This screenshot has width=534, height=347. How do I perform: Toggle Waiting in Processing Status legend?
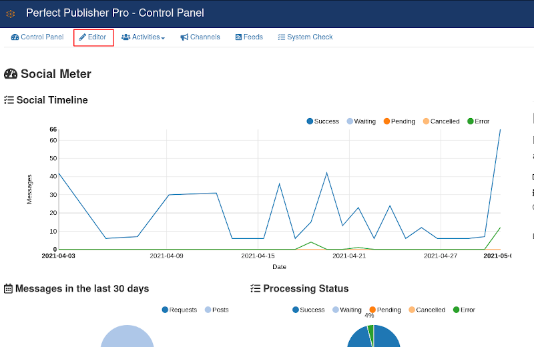347,310
